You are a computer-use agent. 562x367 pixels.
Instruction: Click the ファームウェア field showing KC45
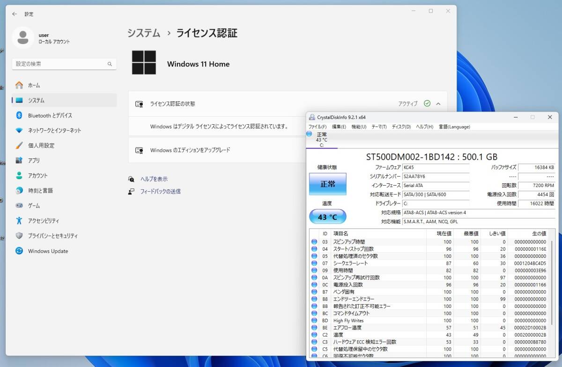[x=436, y=167]
